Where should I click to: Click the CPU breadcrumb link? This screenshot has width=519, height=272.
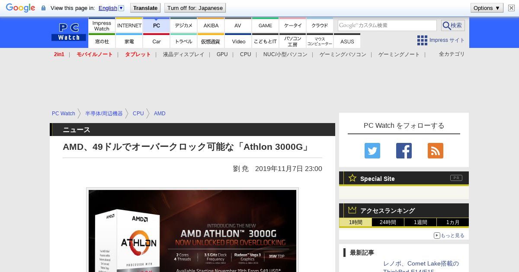click(x=138, y=114)
